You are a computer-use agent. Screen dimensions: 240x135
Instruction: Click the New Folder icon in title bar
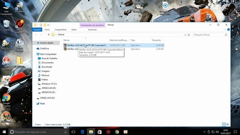(x=45, y=25)
